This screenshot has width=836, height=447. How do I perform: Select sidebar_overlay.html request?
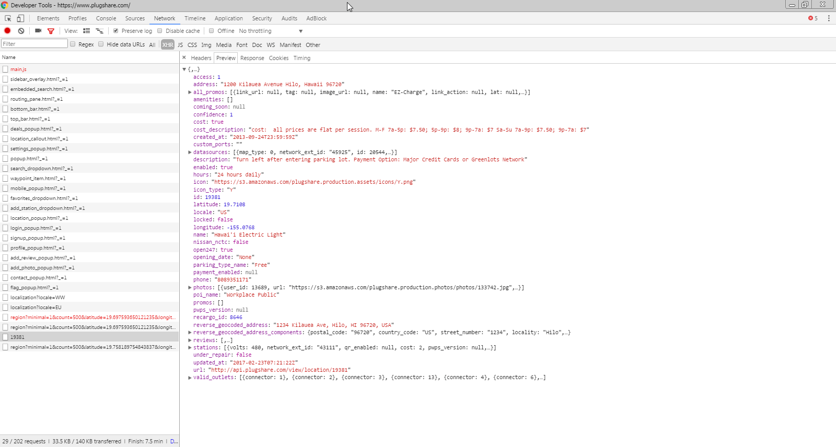point(89,79)
